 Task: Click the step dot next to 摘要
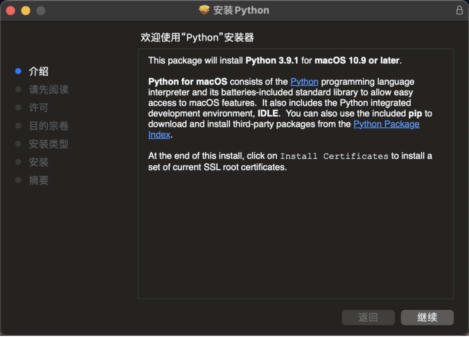coord(18,180)
